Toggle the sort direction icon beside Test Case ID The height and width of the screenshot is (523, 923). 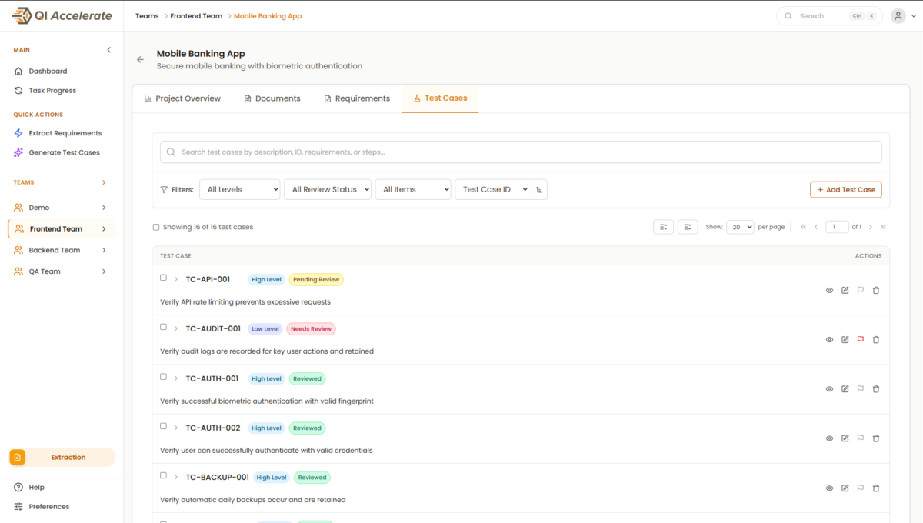pyautogui.click(x=539, y=189)
